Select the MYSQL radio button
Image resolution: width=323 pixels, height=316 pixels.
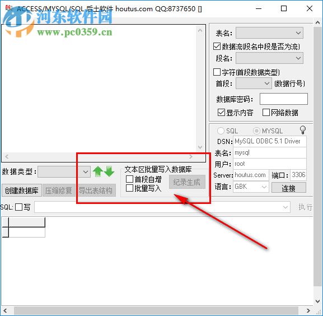(x=256, y=131)
